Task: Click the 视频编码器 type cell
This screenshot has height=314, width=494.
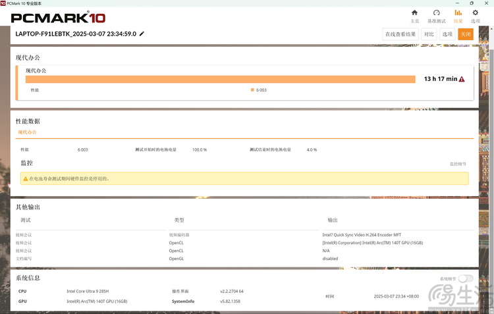Action: pos(179,235)
